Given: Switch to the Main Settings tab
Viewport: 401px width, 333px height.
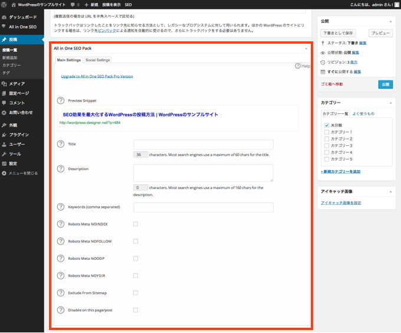Looking at the screenshot, I should pos(69,60).
